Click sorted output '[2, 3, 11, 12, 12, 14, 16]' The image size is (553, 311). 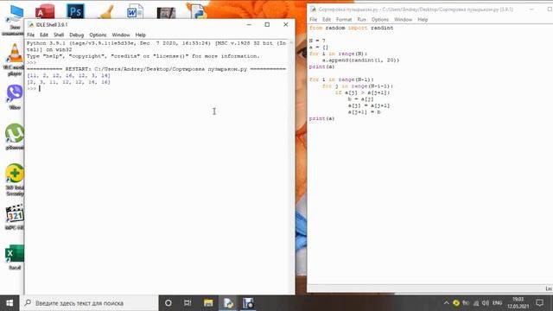(69, 82)
